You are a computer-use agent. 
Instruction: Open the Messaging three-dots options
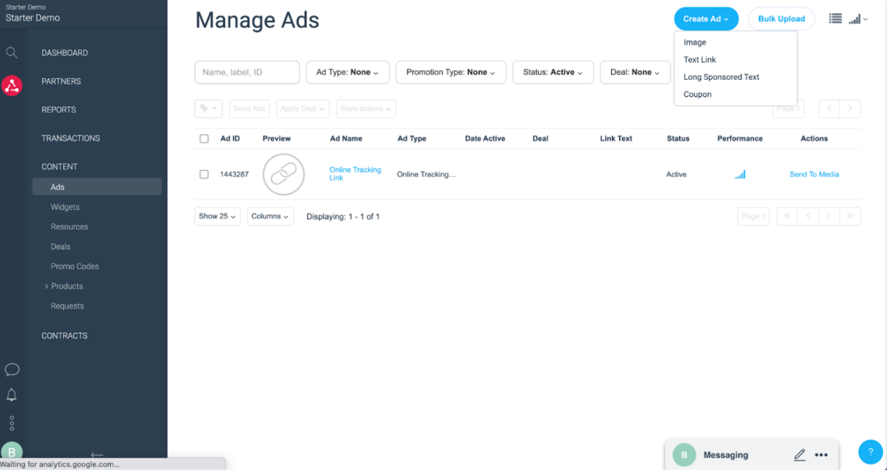click(x=821, y=455)
